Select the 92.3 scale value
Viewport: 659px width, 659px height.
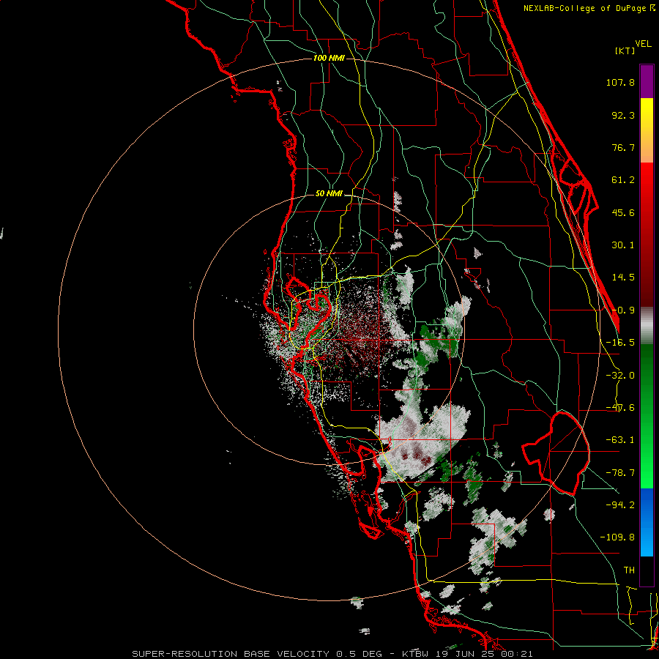pos(623,115)
